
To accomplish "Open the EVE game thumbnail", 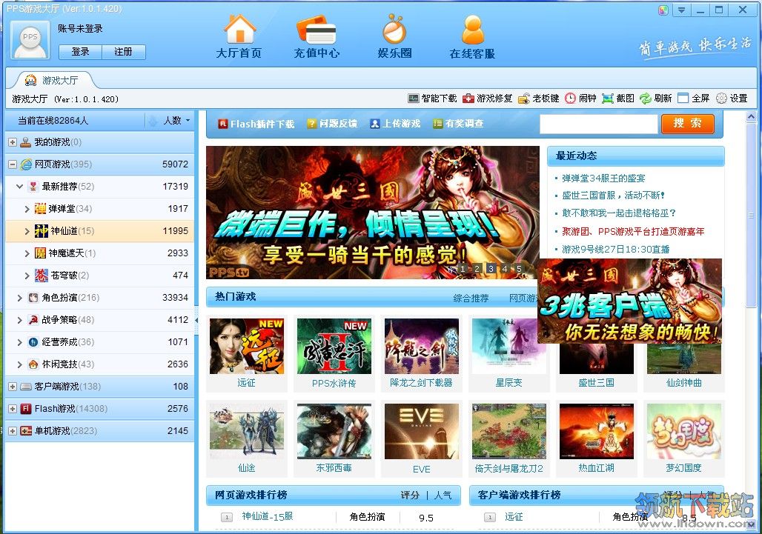I will (x=421, y=432).
